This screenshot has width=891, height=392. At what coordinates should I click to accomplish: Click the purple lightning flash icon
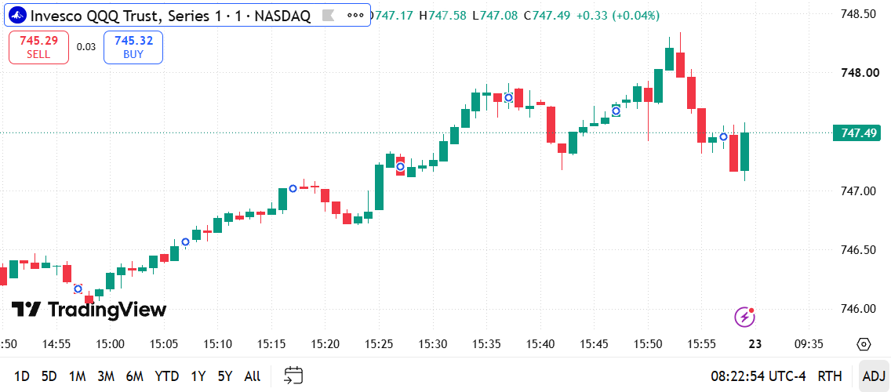pyautogui.click(x=744, y=317)
